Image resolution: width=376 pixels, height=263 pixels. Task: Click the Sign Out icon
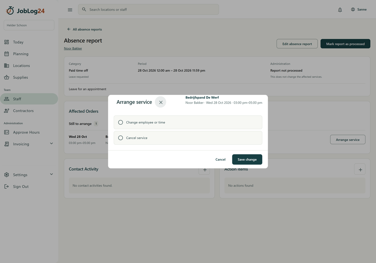click(6, 186)
